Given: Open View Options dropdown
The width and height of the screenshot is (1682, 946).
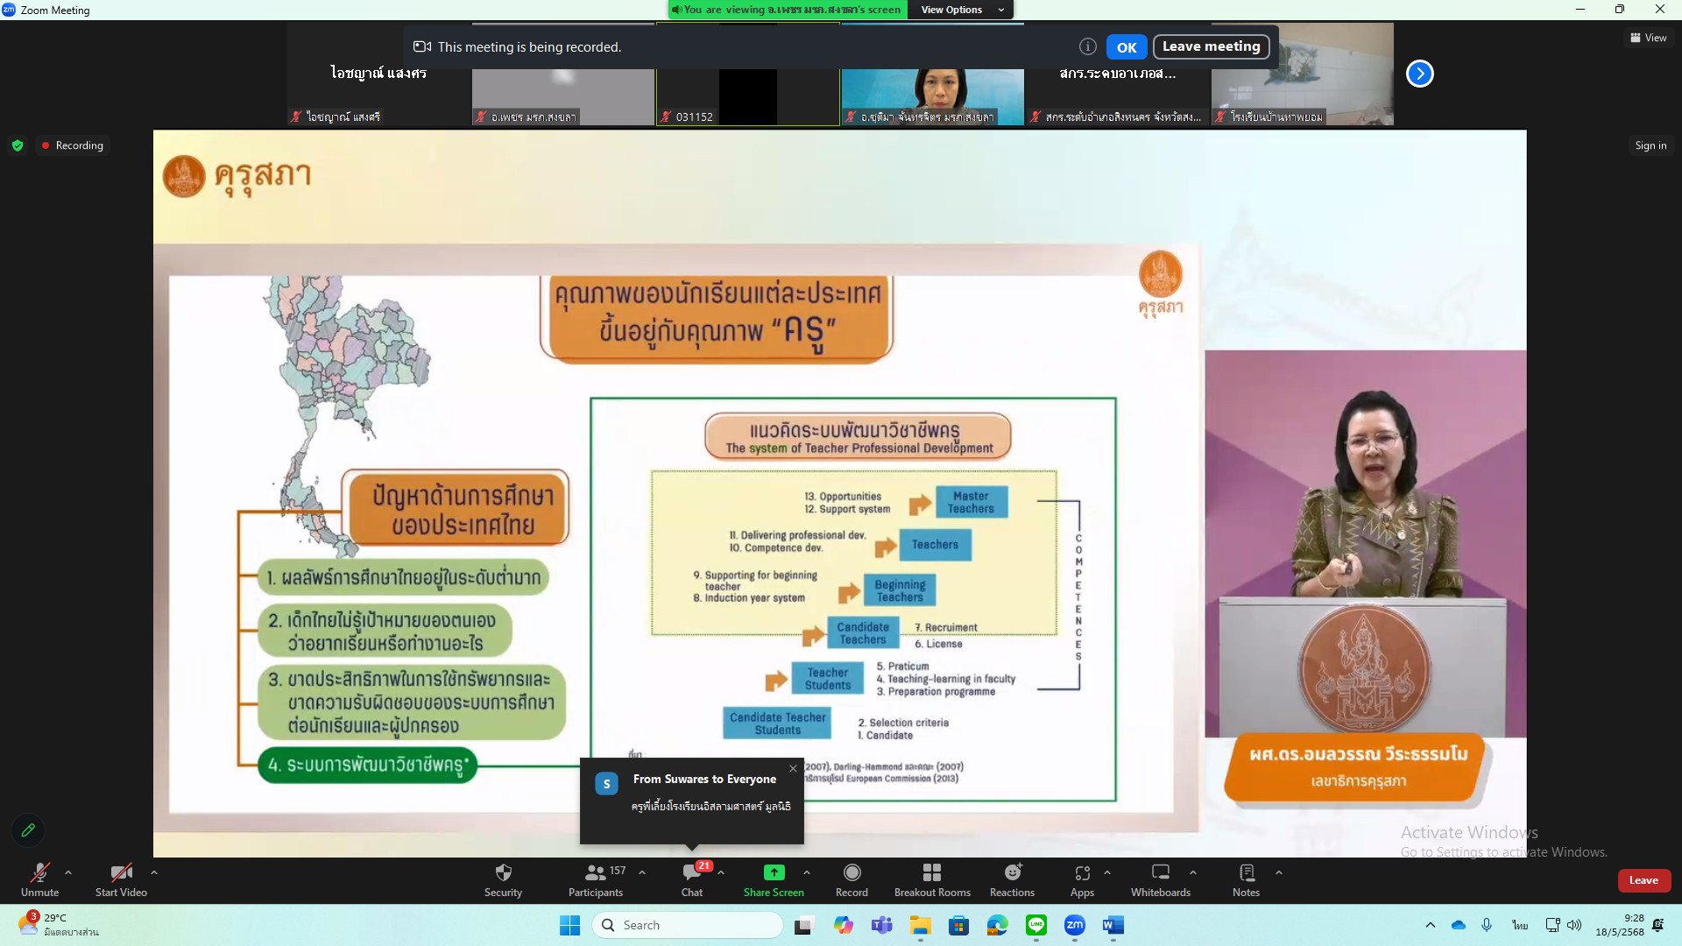Looking at the screenshot, I should (963, 10).
